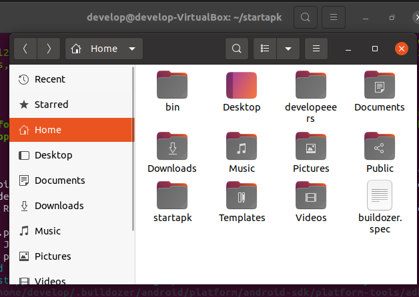Select the Downloads folder icon in grid
The height and width of the screenshot is (297, 419).
[x=172, y=146]
